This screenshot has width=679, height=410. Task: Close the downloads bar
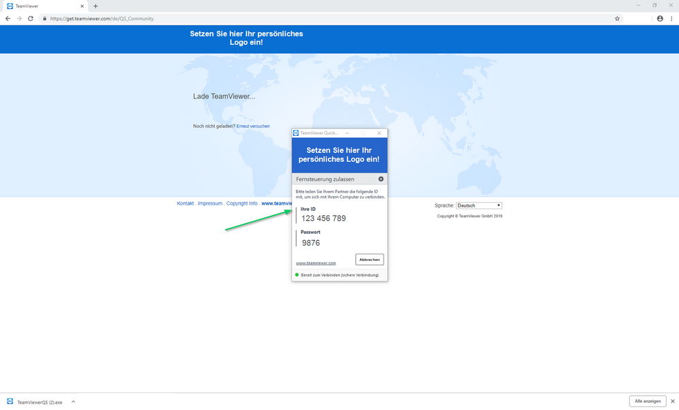[672, 401]
